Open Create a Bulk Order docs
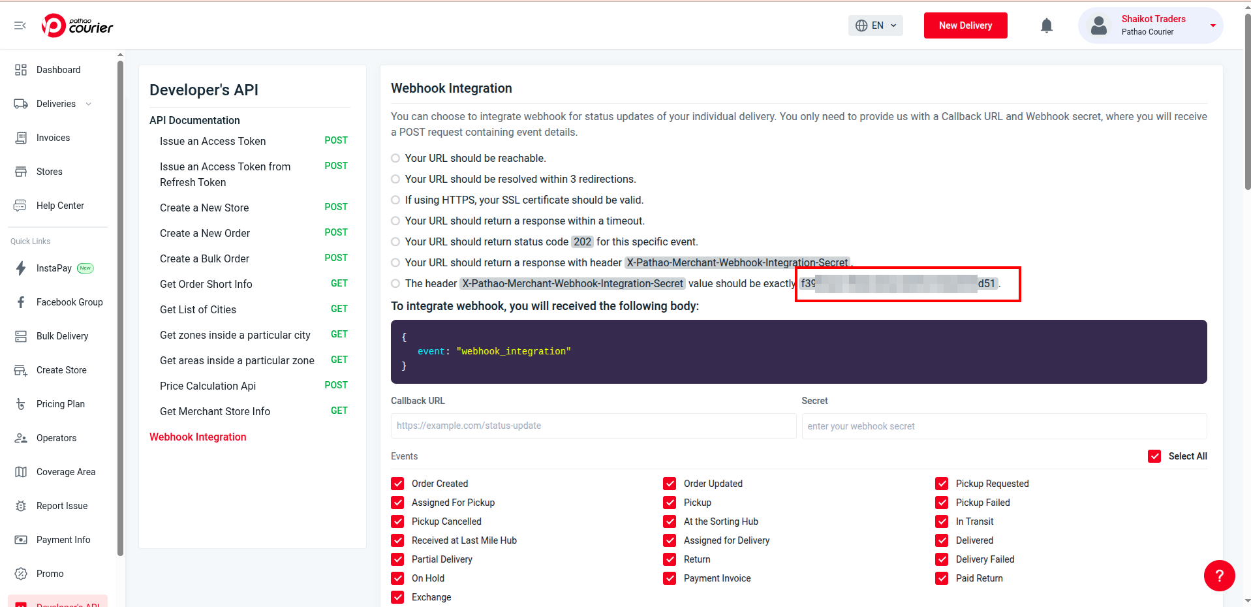Viewport: 1251px width, 607px height. point(204,258)
